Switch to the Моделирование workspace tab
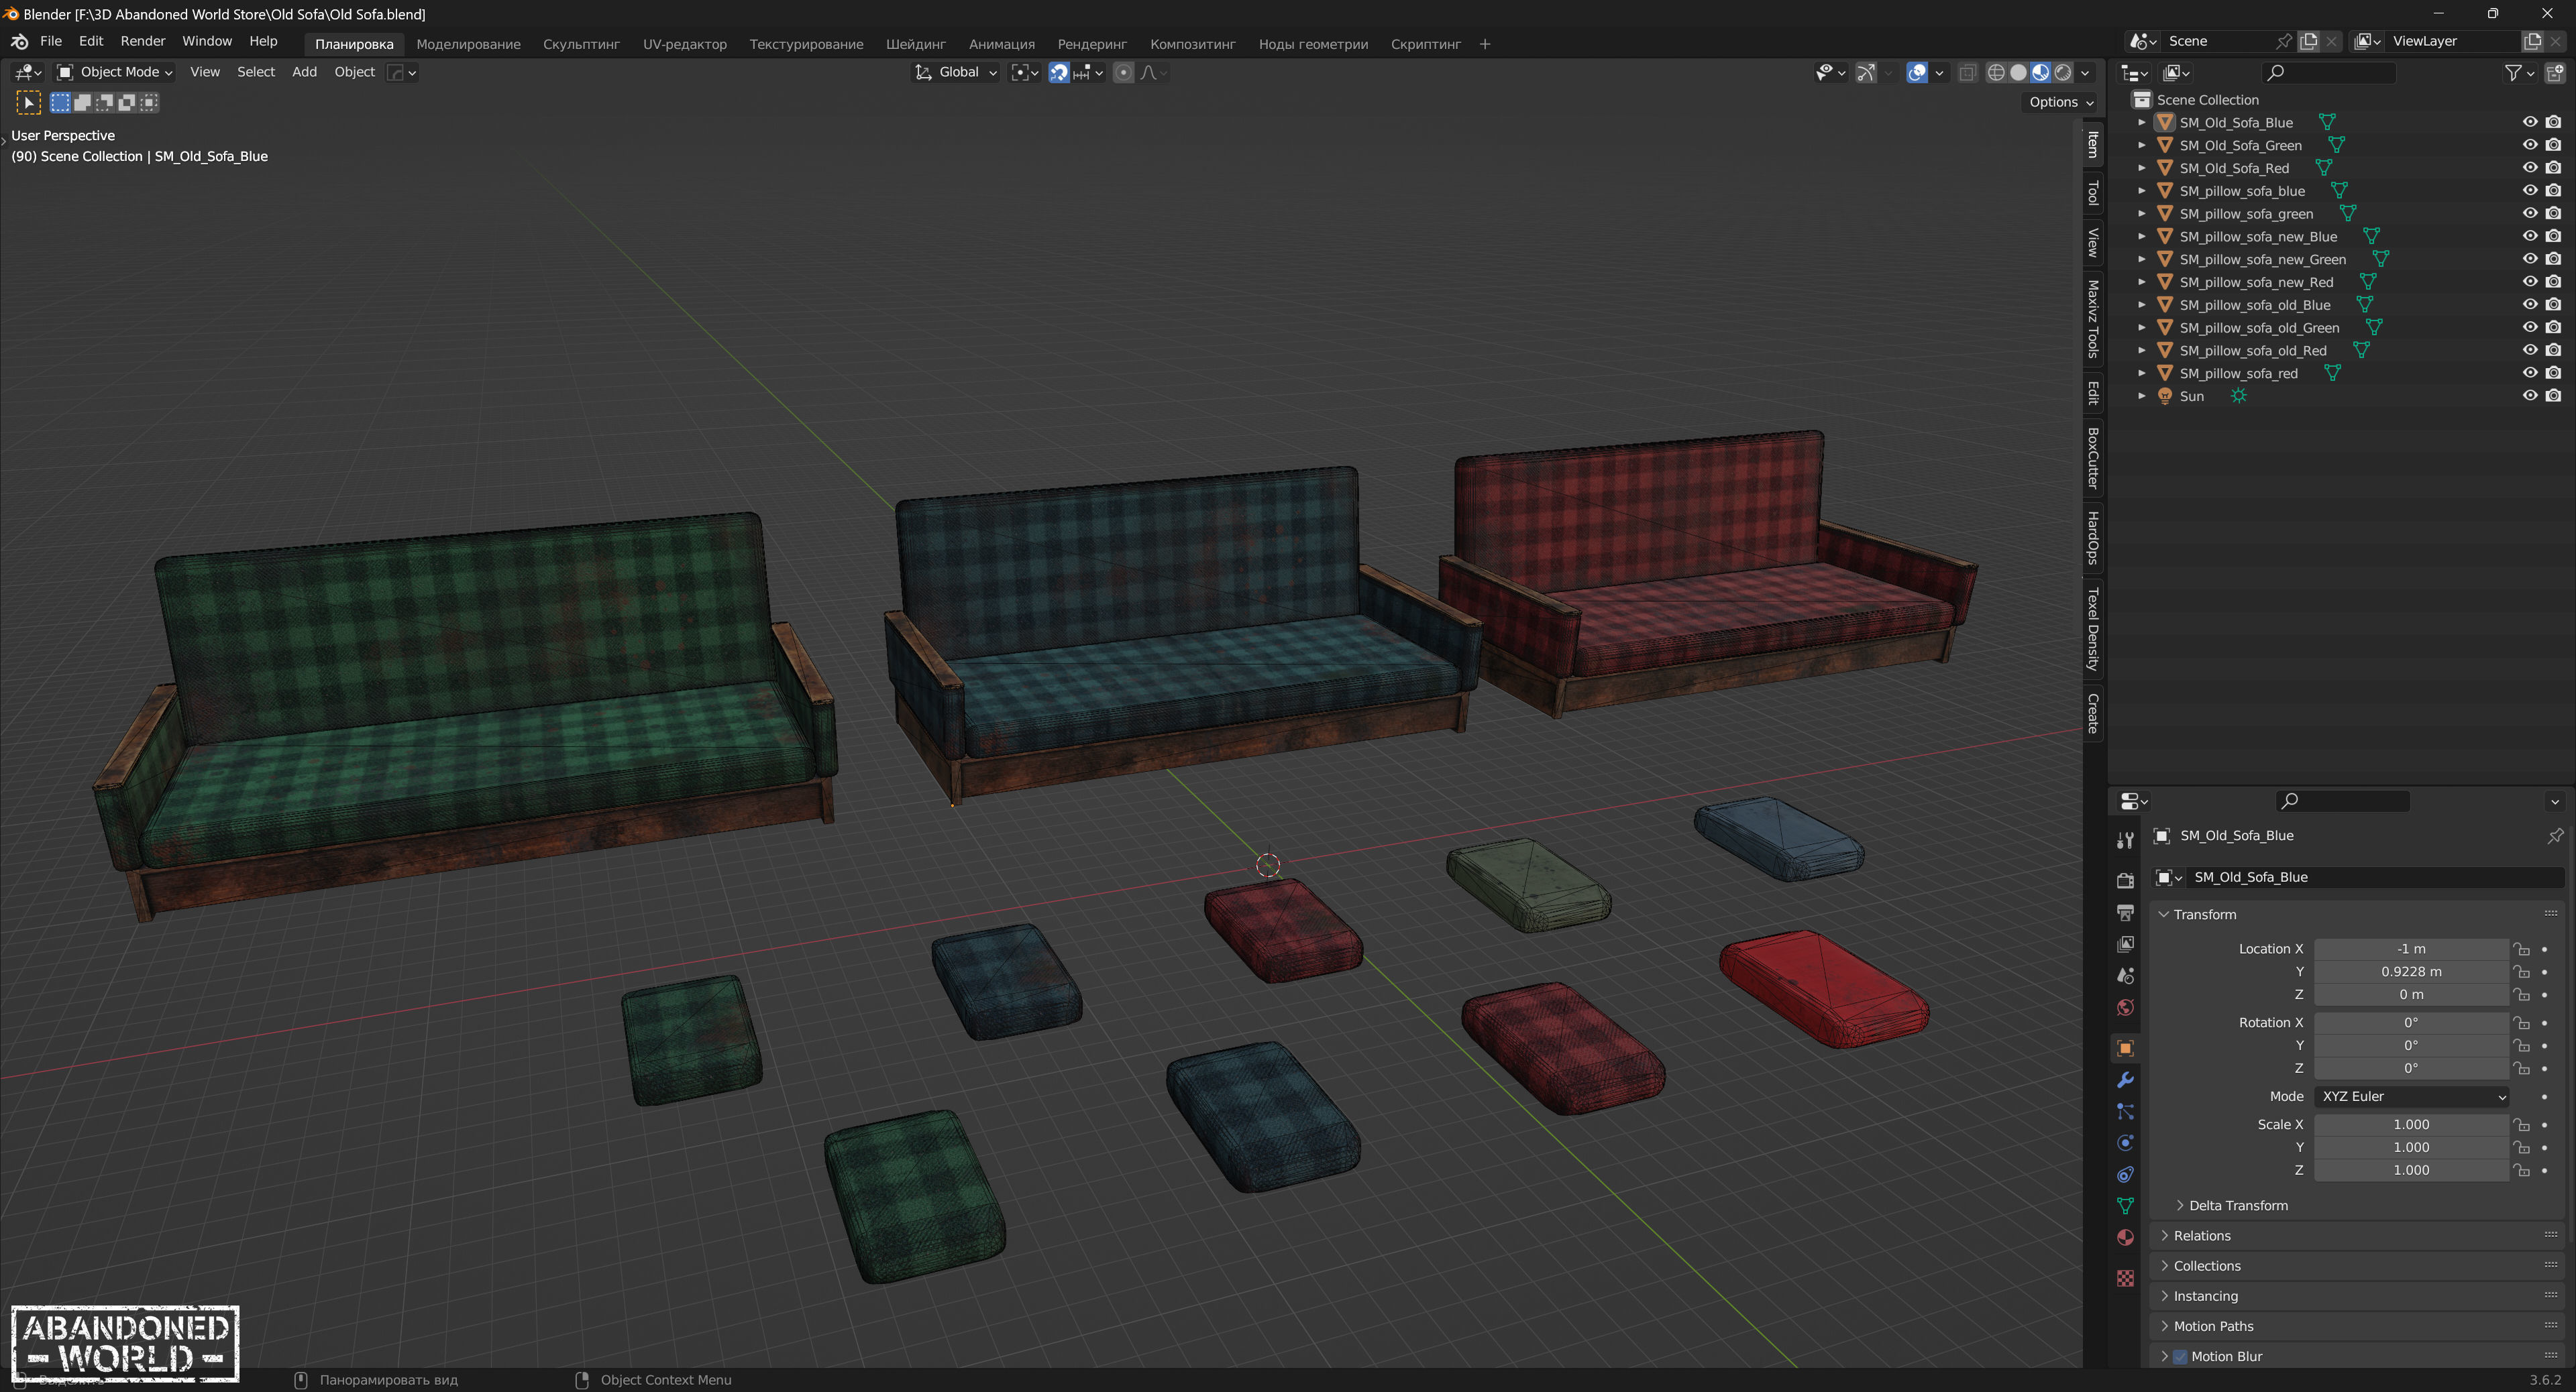 coord(468,44)
